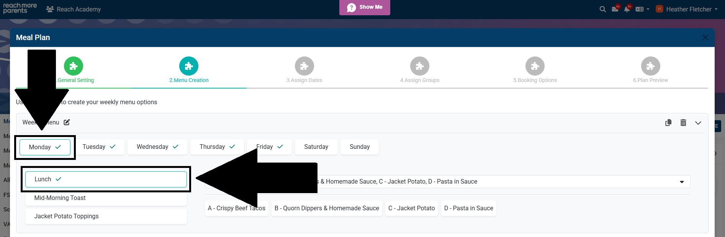The image size is (725, 237).
Task: Click the edit pencil beside Week menu
Action: [67, 122]
